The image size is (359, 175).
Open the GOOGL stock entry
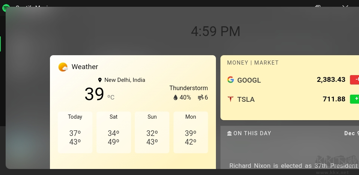[249, 80]
